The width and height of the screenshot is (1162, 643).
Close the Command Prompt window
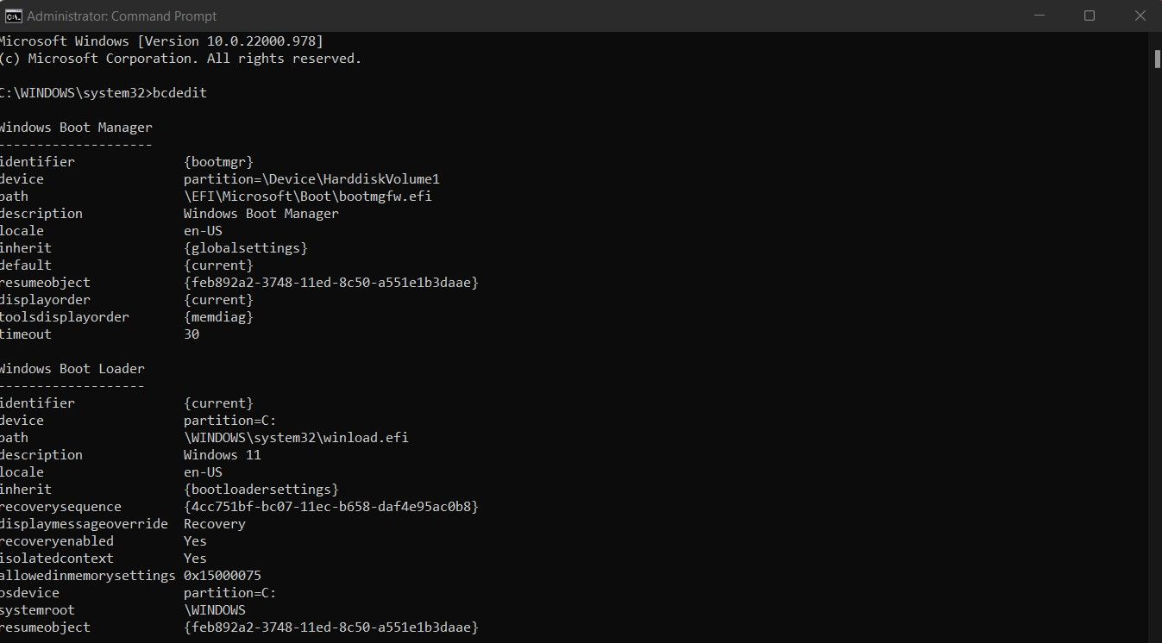coord(1137,16)
